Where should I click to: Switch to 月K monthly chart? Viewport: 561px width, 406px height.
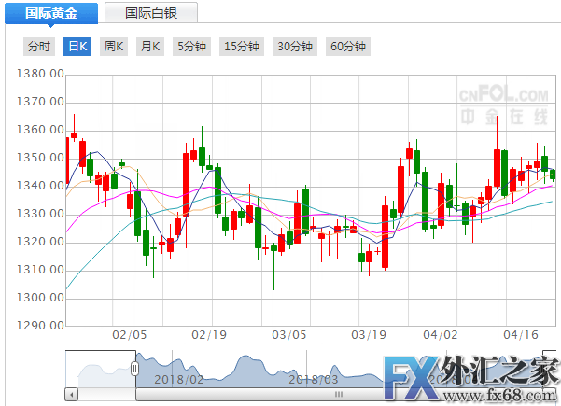click(149, 46)
